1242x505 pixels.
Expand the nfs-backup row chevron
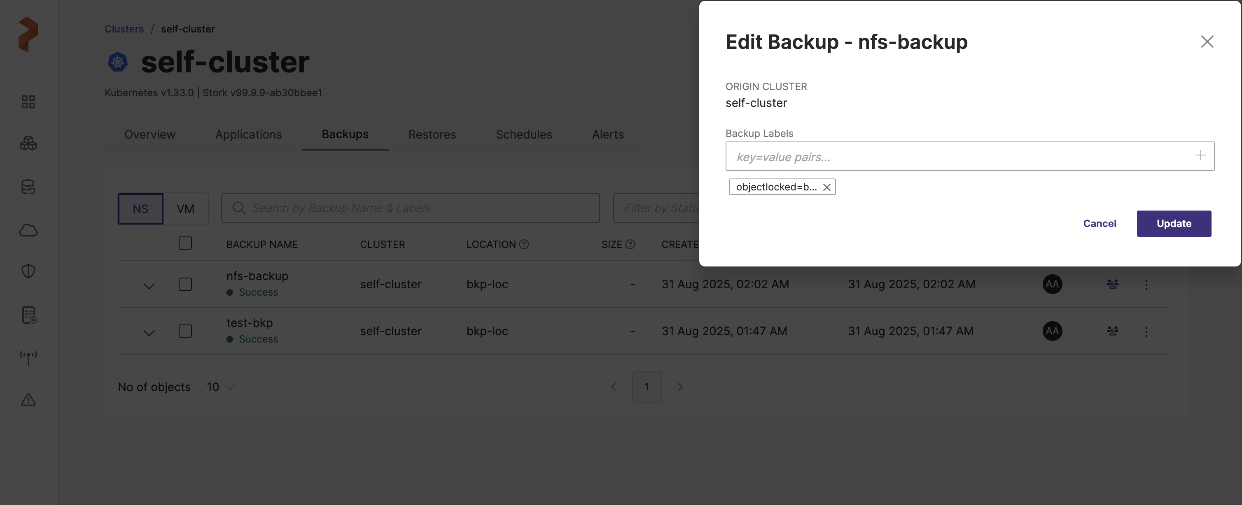(149, 286)
